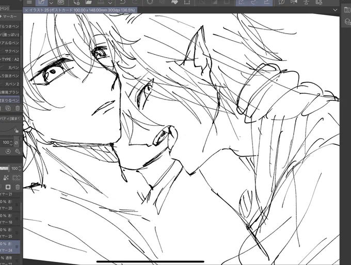
Task: Select the 墨っぽい pen sub tool
Action: pos(10,35)
